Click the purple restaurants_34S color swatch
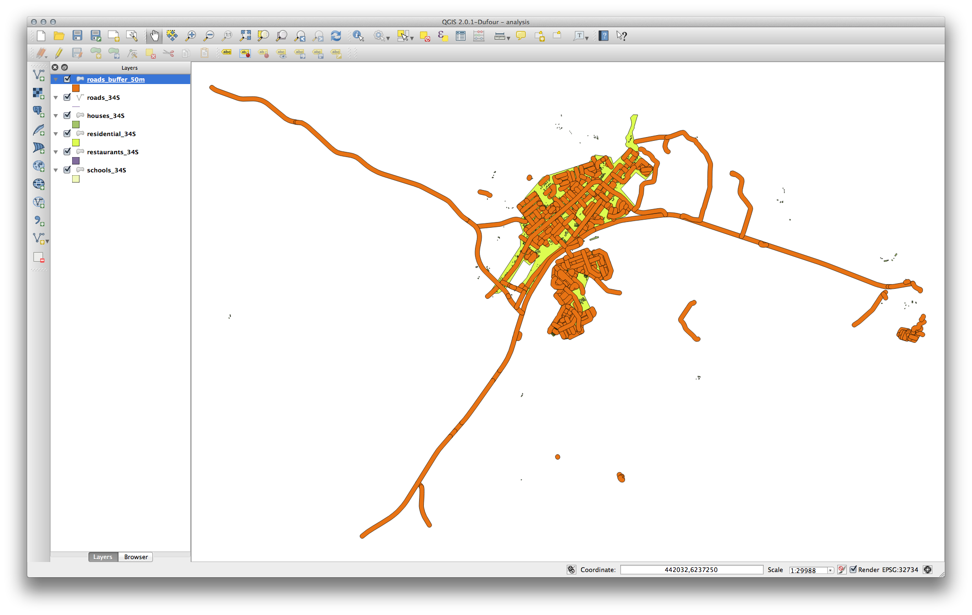Image resolution: width=972 pixels, height=615 pixels. click(x=76, y=161)
